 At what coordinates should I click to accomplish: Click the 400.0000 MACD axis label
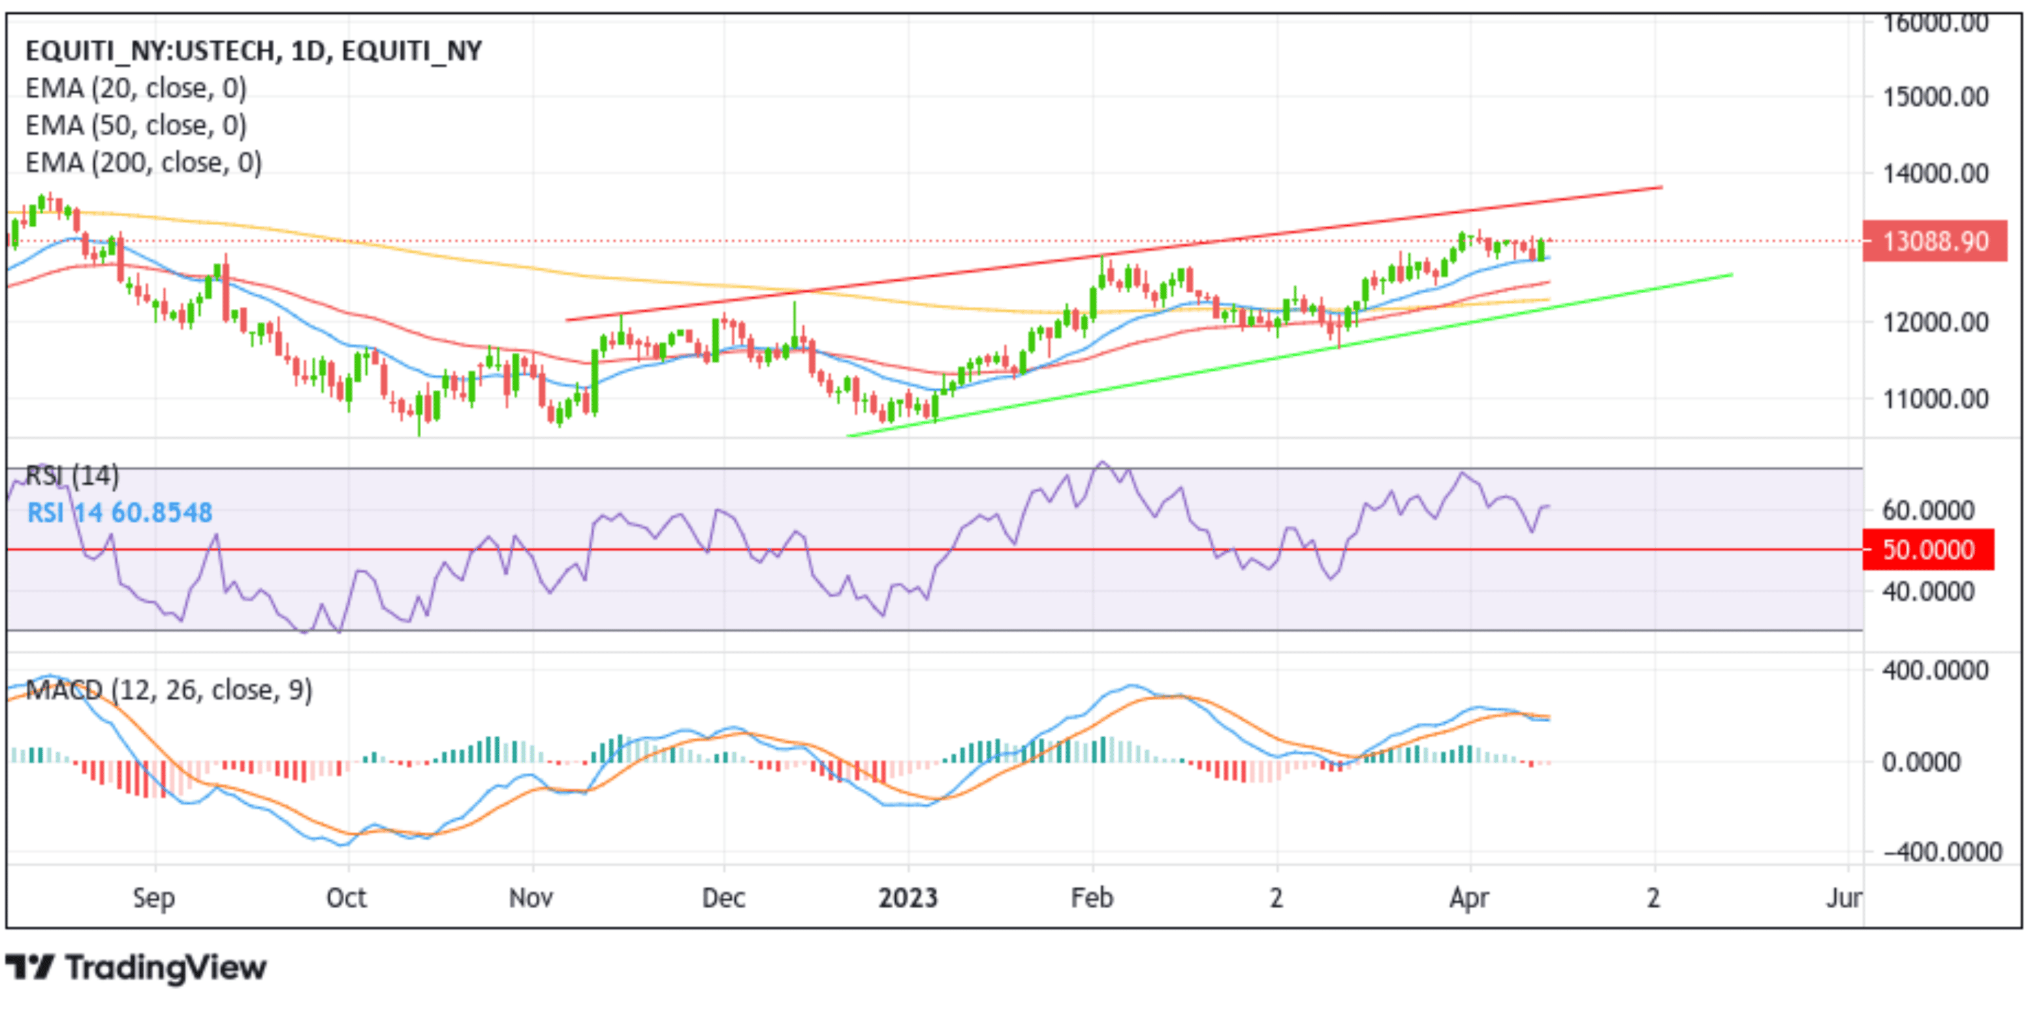coord(1935,671)
